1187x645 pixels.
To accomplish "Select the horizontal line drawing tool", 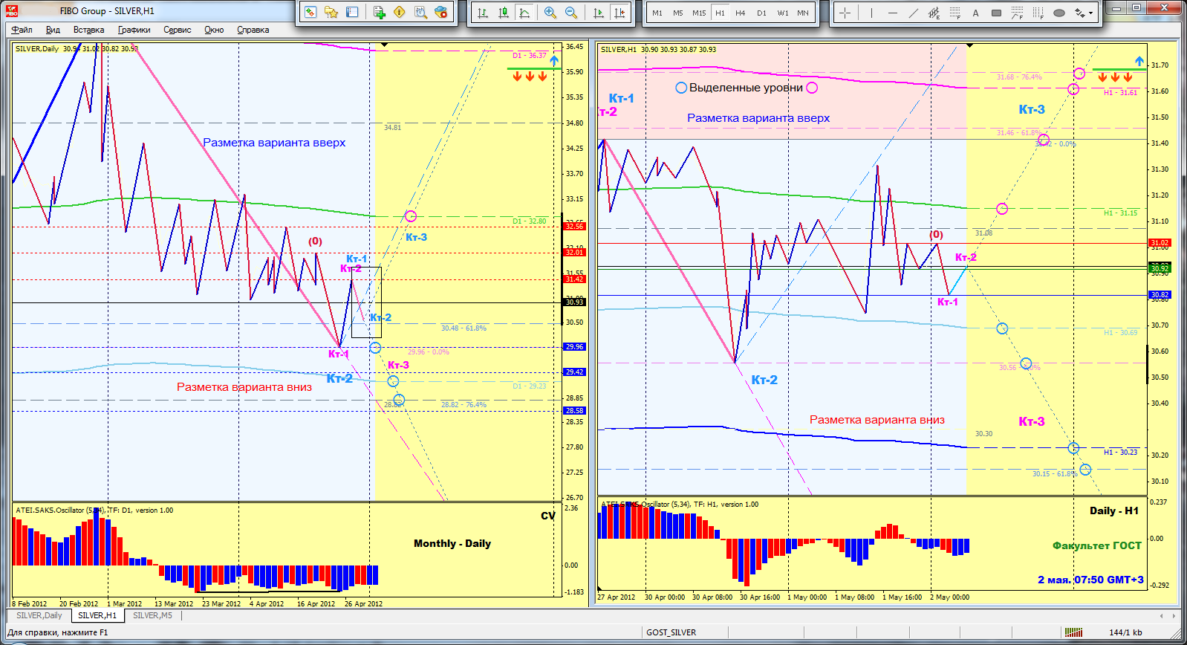I will 892,13.
